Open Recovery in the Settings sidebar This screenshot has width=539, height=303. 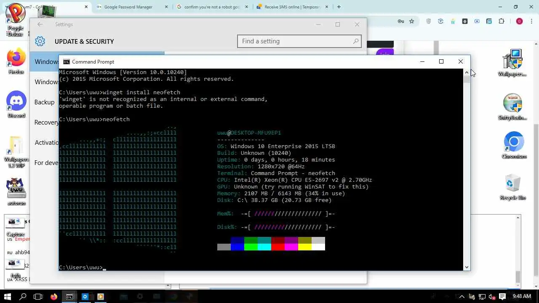click(45, 122)
